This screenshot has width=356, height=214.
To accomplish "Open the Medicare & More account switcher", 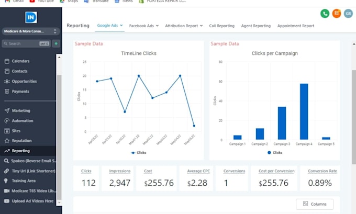I will (31, 31).
